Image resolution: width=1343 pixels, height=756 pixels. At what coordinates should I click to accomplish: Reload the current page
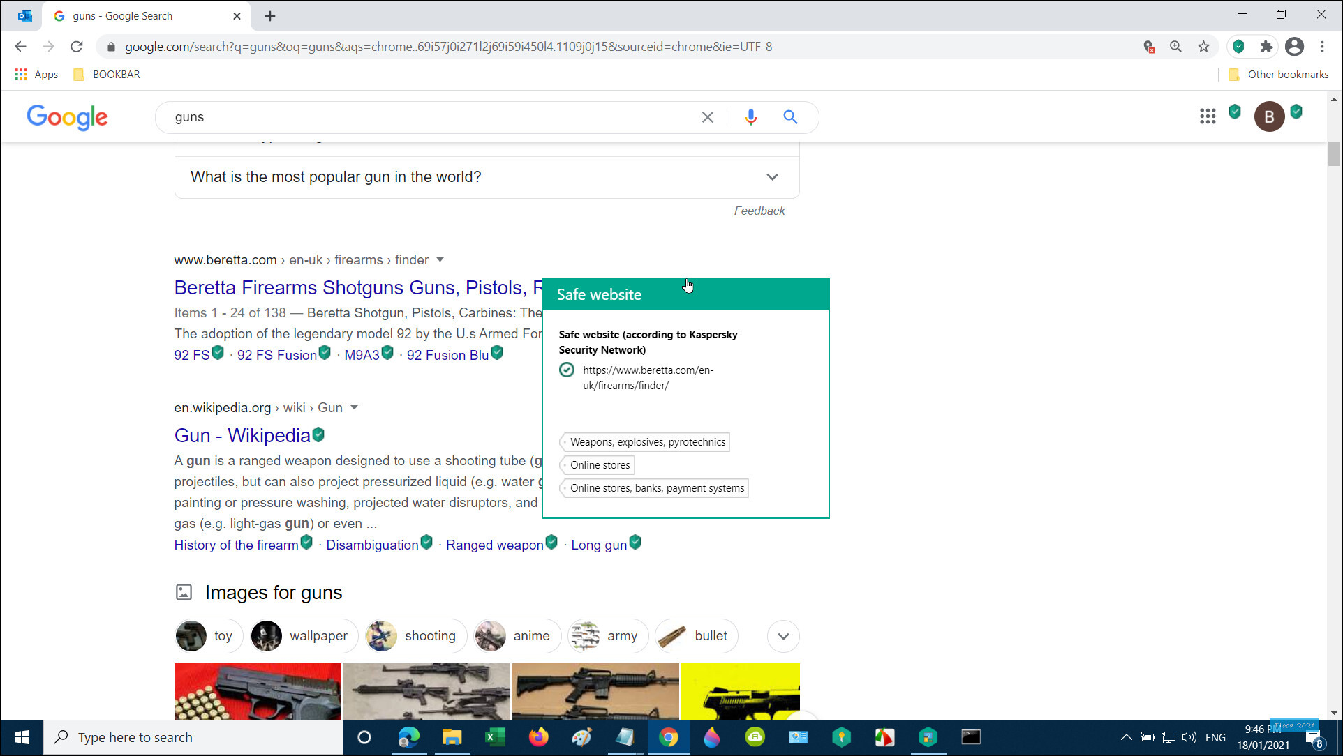coord(77,47)
